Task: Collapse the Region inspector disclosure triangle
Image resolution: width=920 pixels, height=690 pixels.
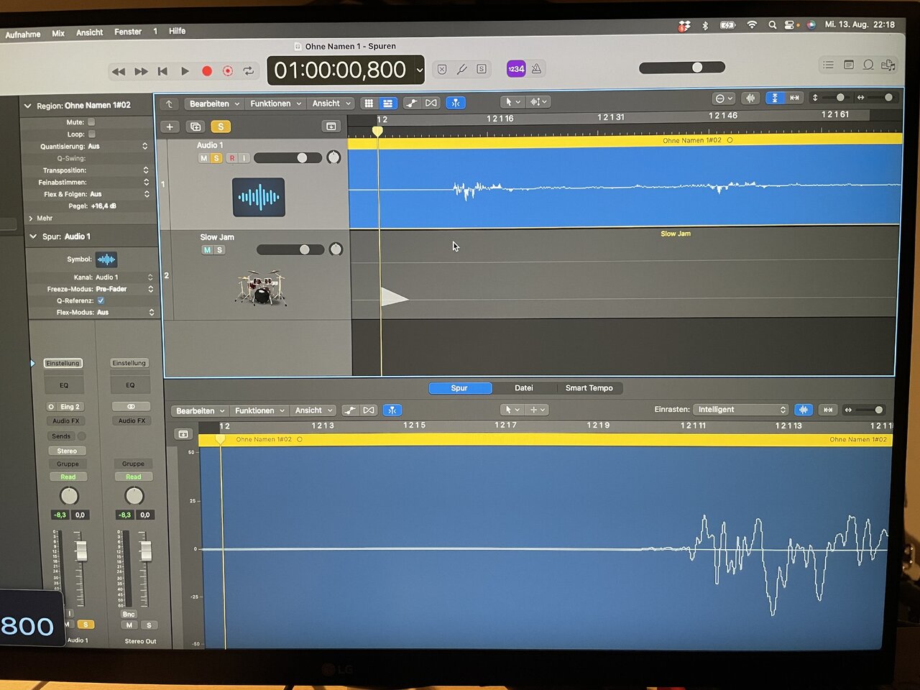Action: point(28,106)
